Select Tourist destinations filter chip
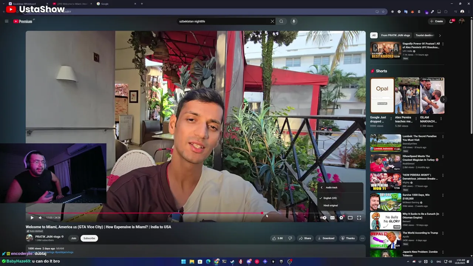Screen dimensions: 473x266 425,35
